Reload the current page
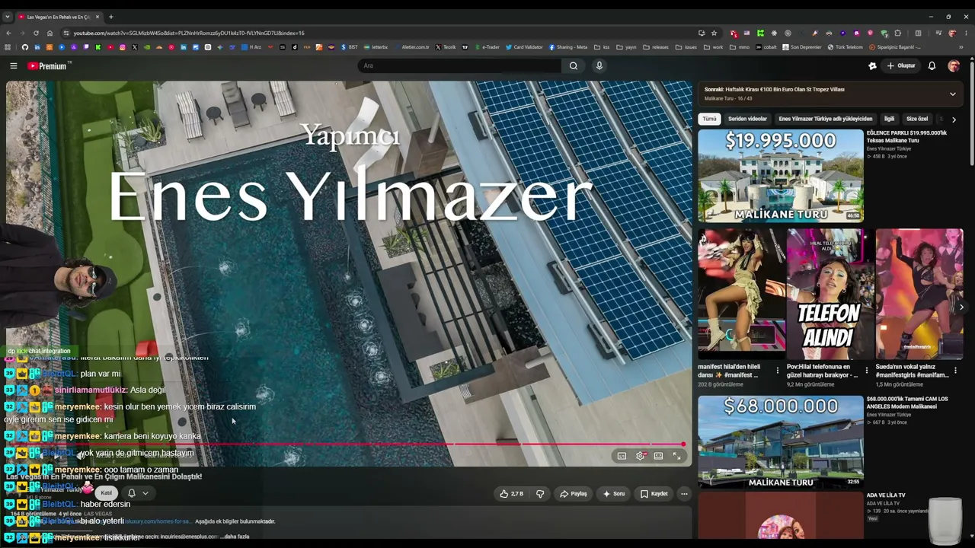The width and height of the screenshot is (975, 548). tap(36, 33)
